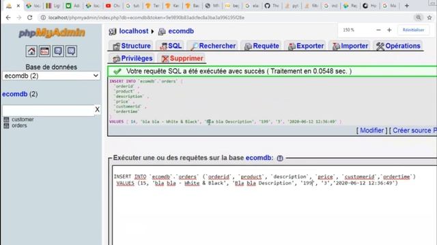The width and height of the screenshot is (437, 245).
Task: Switch to the YouTube browser tab
Action: click(113, 5)
